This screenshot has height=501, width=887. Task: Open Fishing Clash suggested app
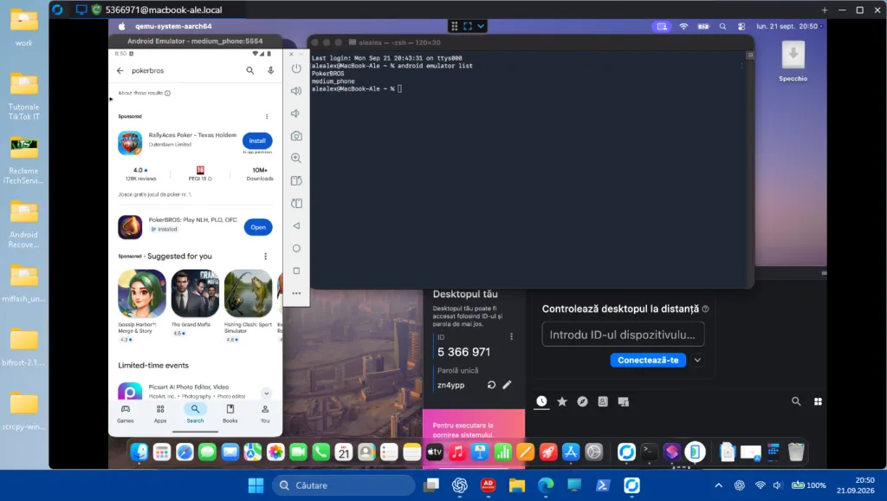click(x=248, y=293)
